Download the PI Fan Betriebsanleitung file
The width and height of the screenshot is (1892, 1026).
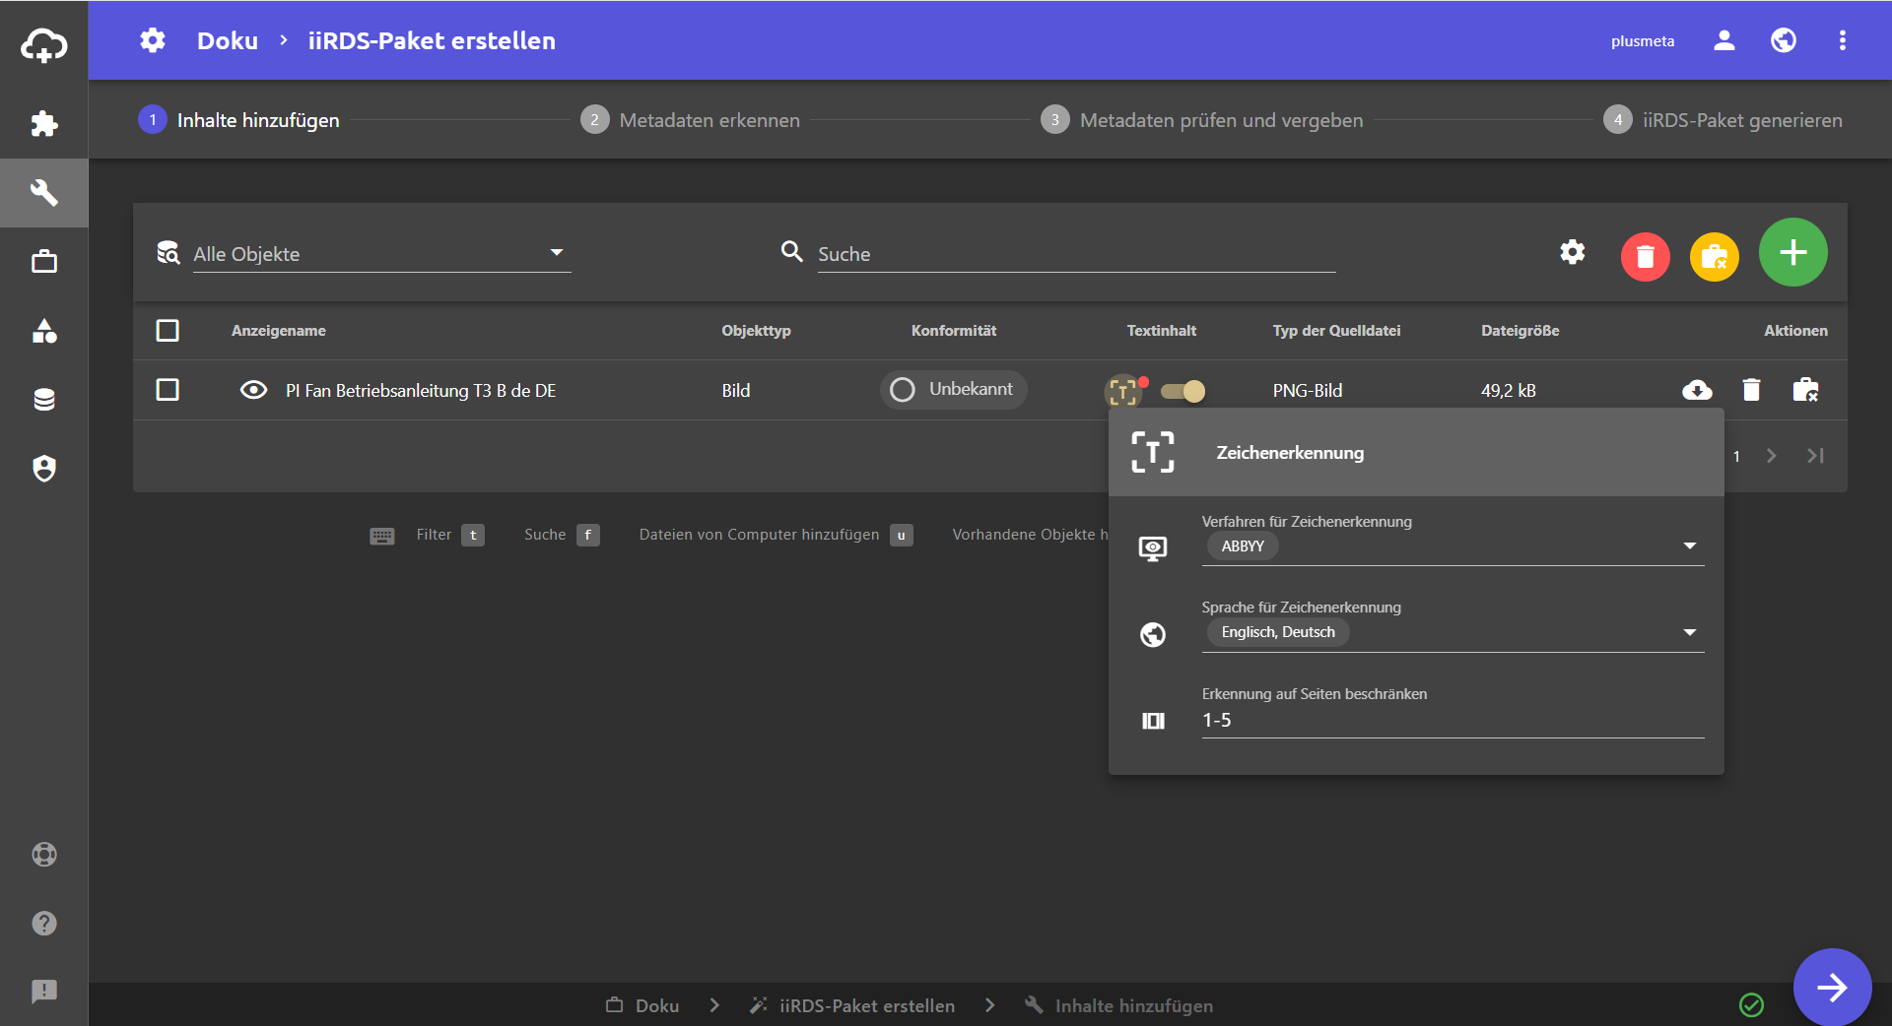pos(1697,390)
